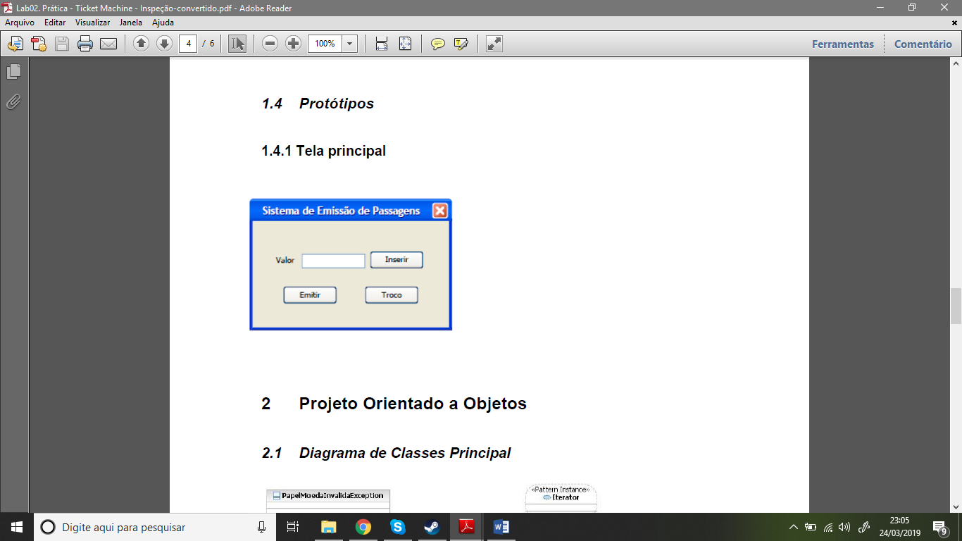
Task: Send the file by email envelope icon
Action: click(x=108, y=44)
